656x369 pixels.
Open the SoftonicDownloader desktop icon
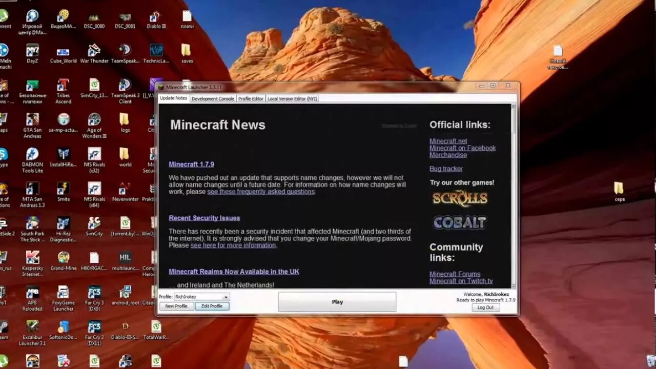63,330
